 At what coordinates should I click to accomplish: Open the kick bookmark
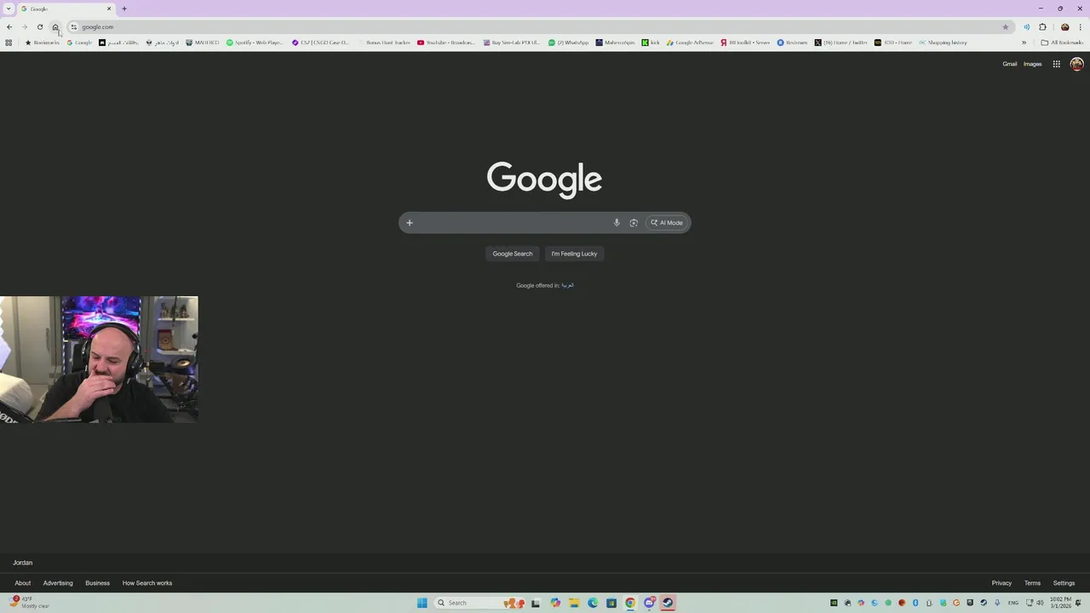(651, 43)
